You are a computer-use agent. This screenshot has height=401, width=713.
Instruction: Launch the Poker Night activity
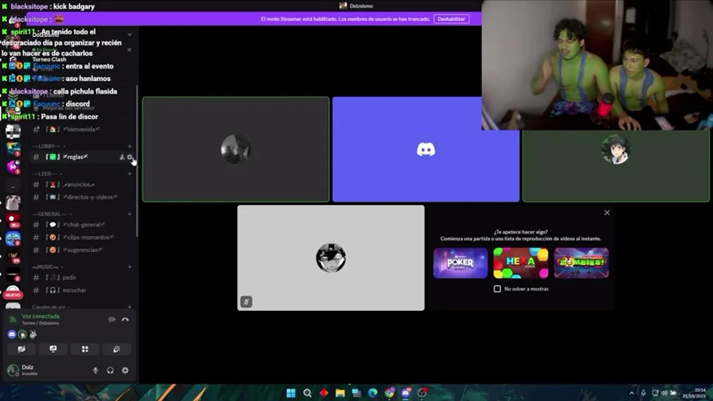coord(461,263)
